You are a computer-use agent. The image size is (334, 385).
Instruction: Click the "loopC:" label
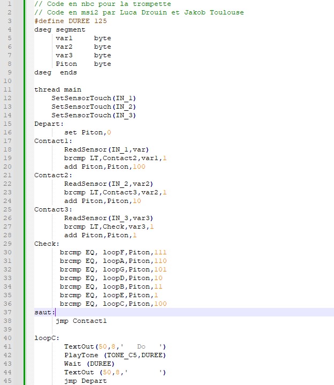tap(47, 338)
